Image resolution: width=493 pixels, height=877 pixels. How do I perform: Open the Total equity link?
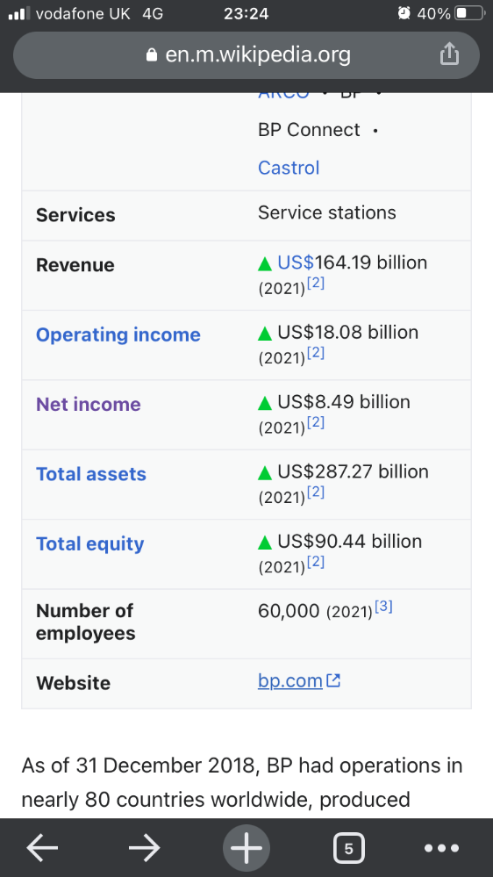pos(90,543)
